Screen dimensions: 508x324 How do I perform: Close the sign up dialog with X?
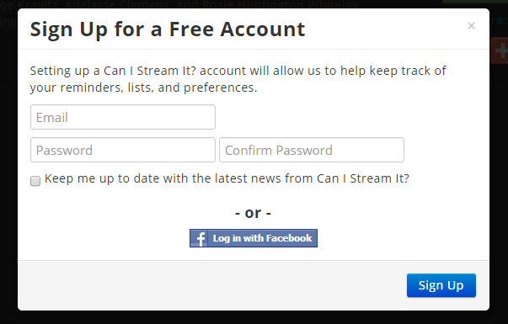(471, 25)
